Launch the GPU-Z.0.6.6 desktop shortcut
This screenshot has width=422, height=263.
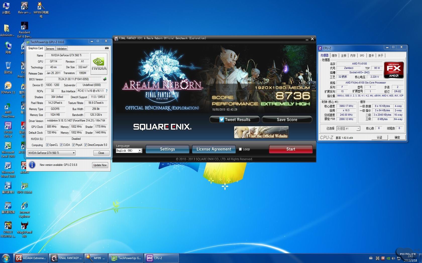tap(24, 188)
